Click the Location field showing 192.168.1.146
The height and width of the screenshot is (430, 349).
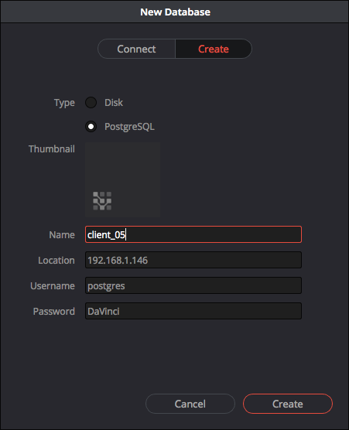tap(193, 260)
